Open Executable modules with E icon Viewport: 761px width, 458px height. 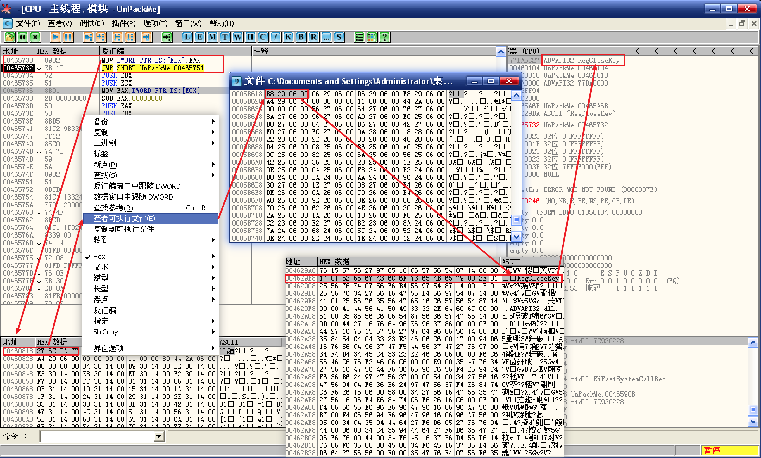point(200,37)
